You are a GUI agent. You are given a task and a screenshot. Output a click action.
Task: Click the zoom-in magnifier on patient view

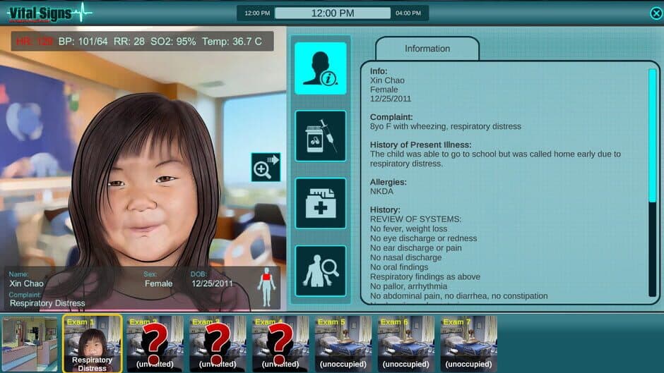(266, 168)
